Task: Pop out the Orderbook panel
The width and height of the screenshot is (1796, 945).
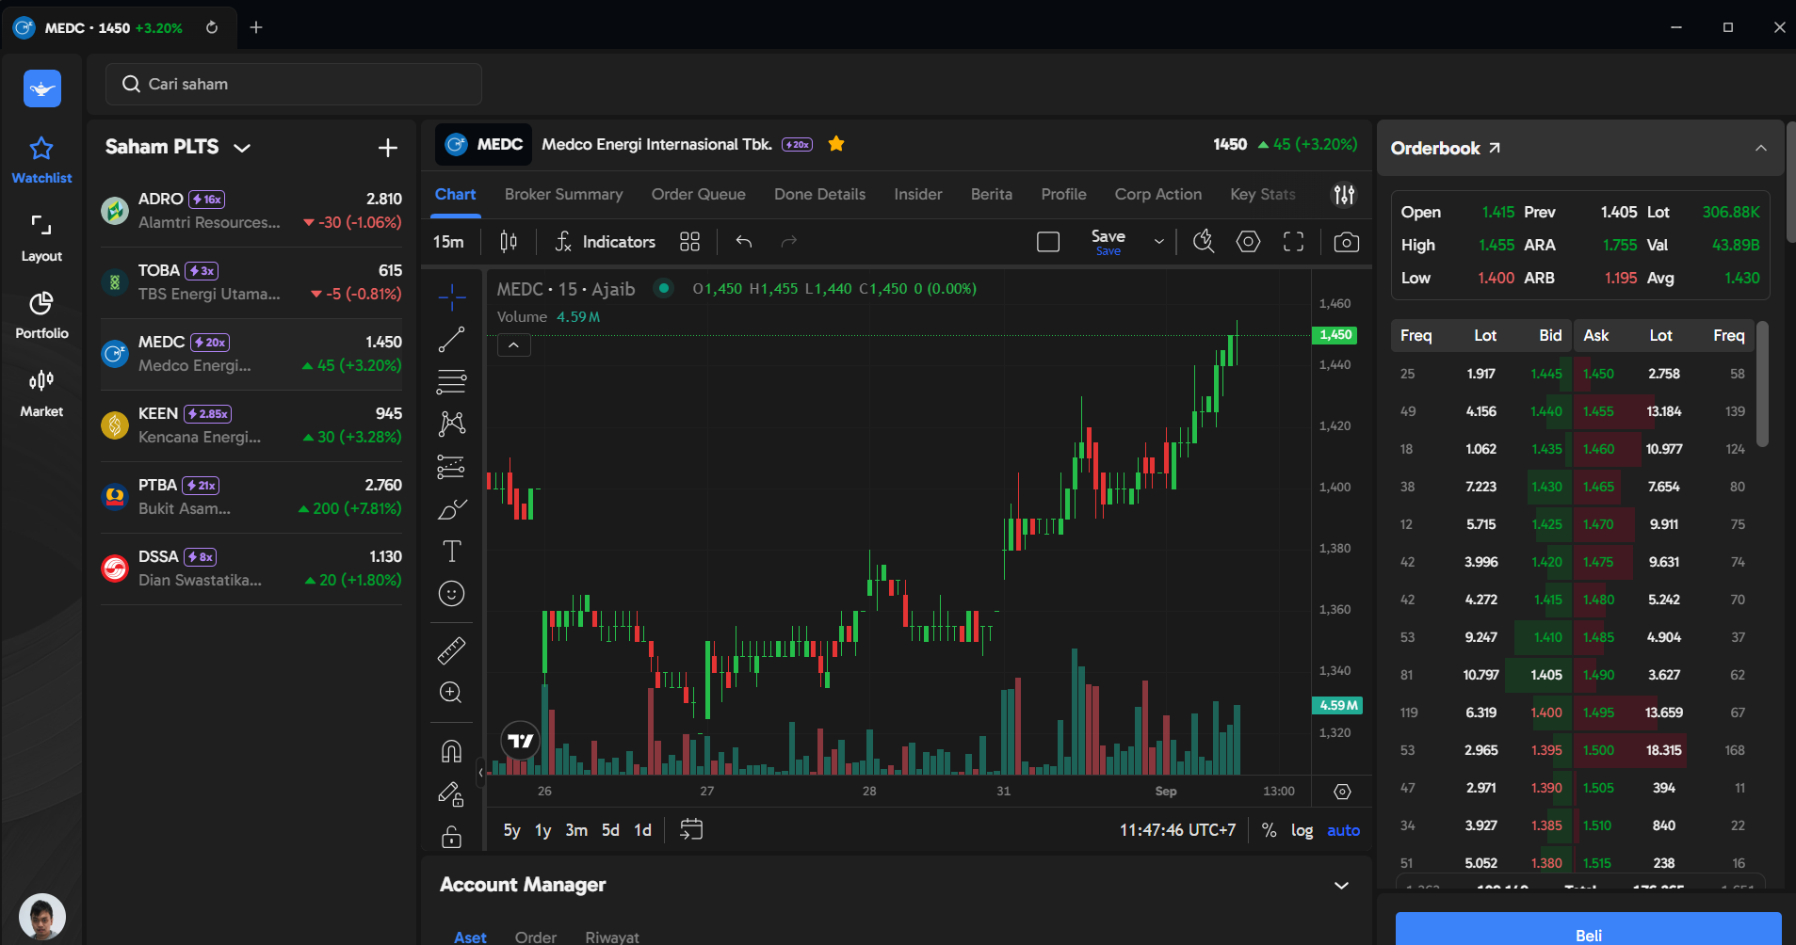Action: [x=1495, y=148]
